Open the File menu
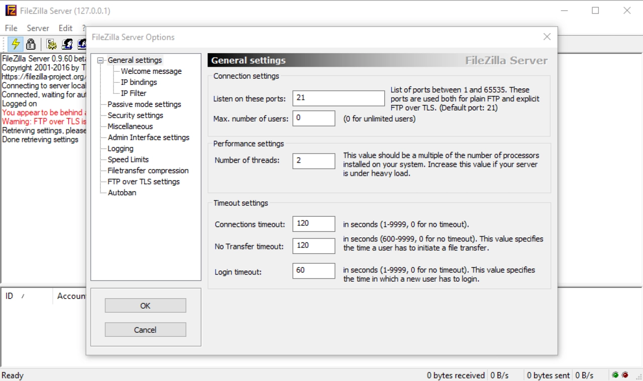The image size is (643, 381). 11,28
